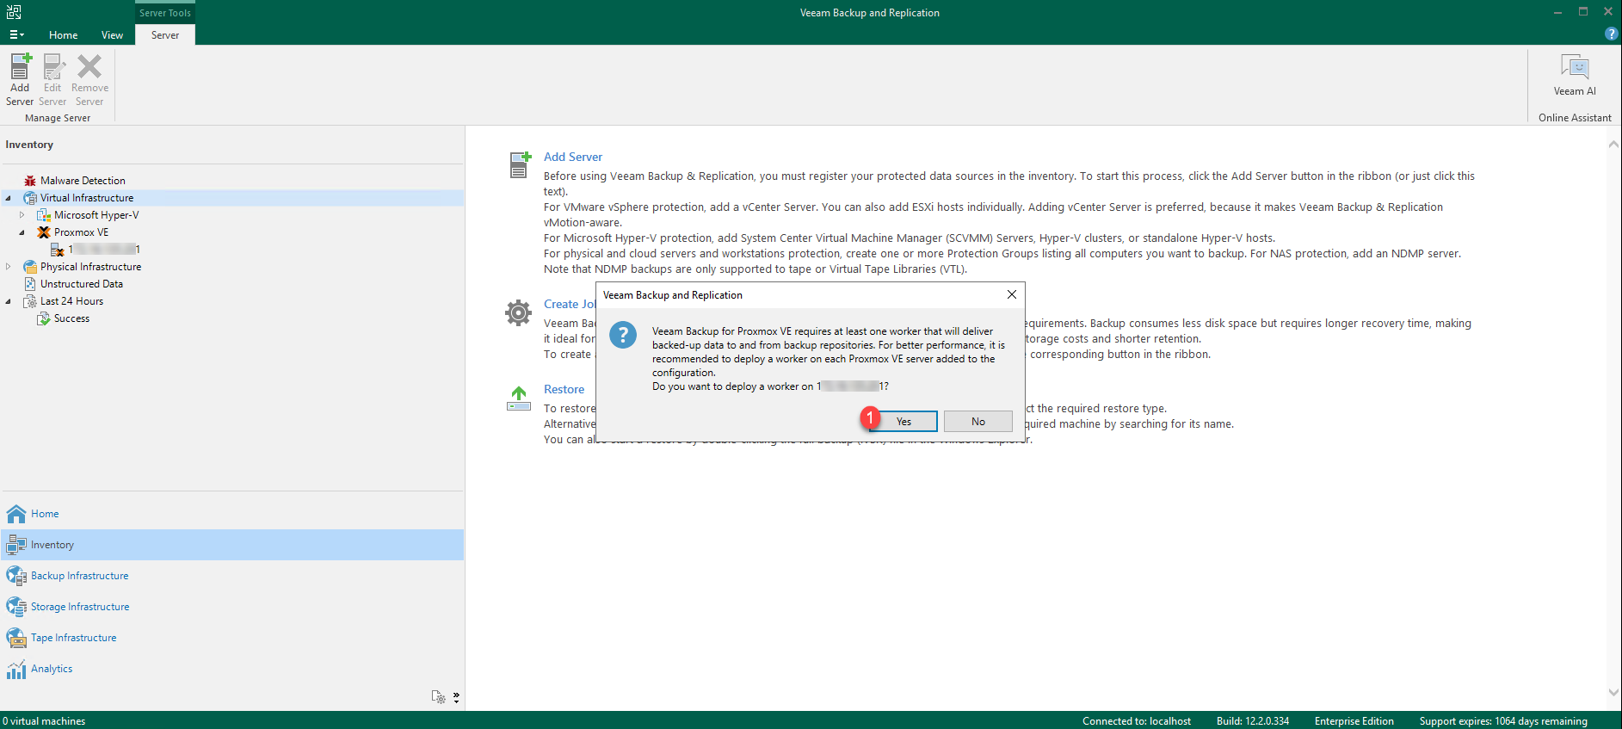Select the Virtual Infrastructure tree node
The height and width of the screenshot is (729, 1622).
point(87,198)
